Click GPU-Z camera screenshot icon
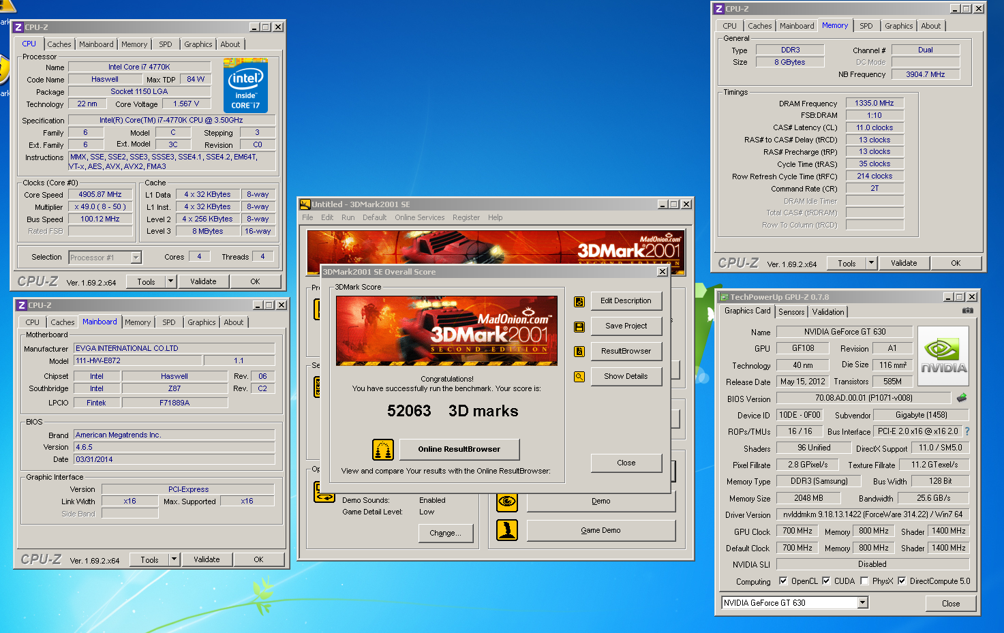1004x633 pixels. (968, 311)
